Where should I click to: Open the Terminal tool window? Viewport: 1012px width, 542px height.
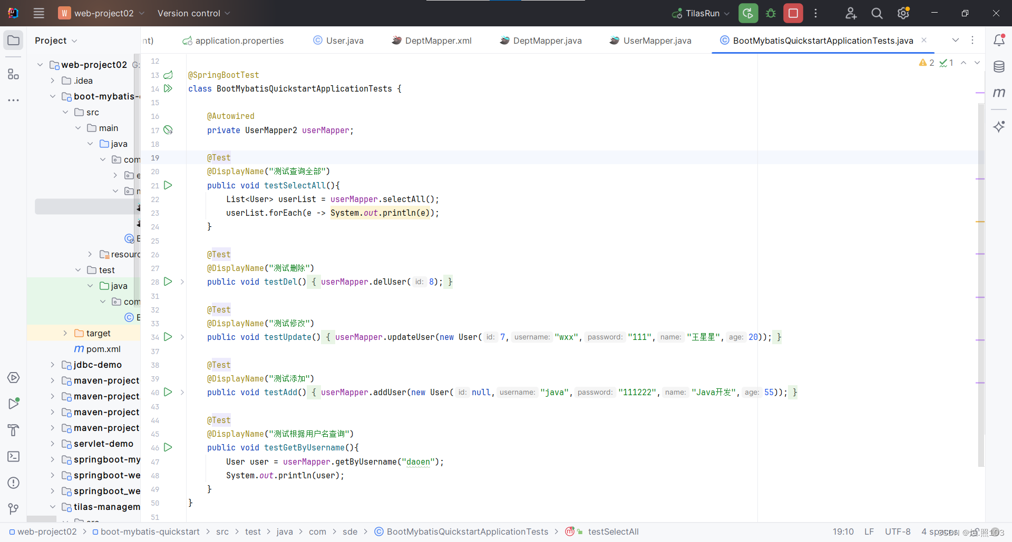click(14, 457)
